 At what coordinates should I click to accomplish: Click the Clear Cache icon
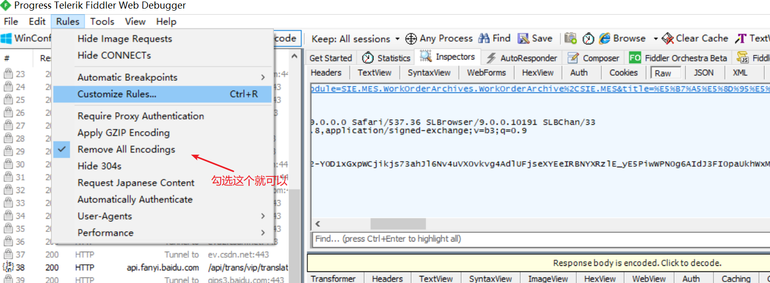(668, 38)
